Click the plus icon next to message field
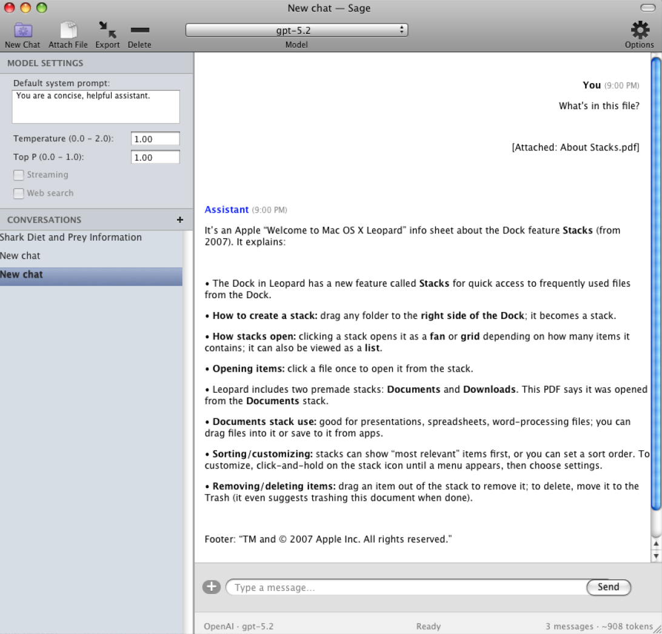Screen dimensions: 662x634 coord(212,587)
